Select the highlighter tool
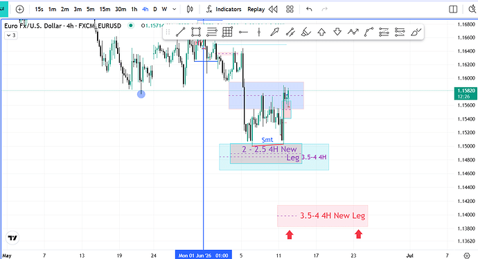The height and width of the screenshot is (259, 478). 306,32
